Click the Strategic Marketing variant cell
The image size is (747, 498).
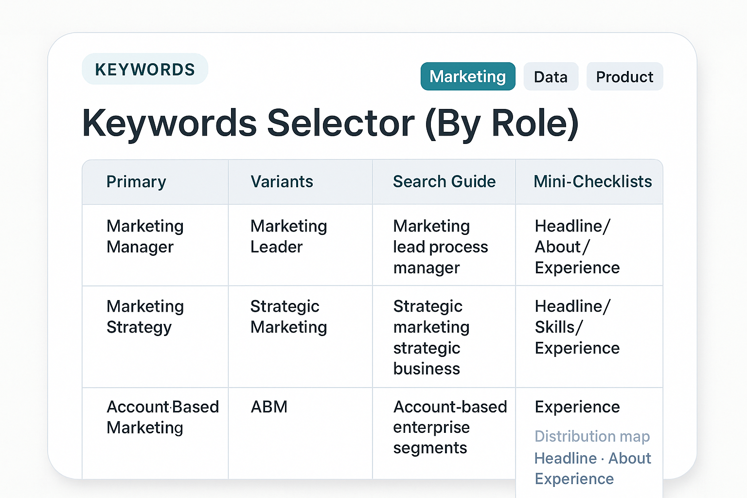[288, 317]
